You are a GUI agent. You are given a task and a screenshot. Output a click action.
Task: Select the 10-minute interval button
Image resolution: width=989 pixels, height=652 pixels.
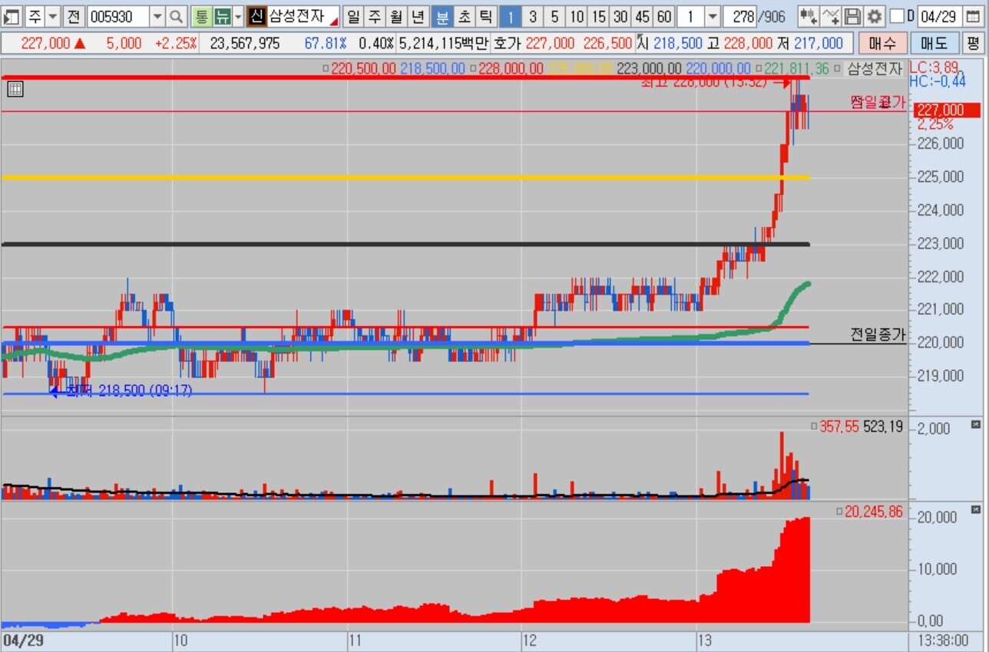point(577,16)
